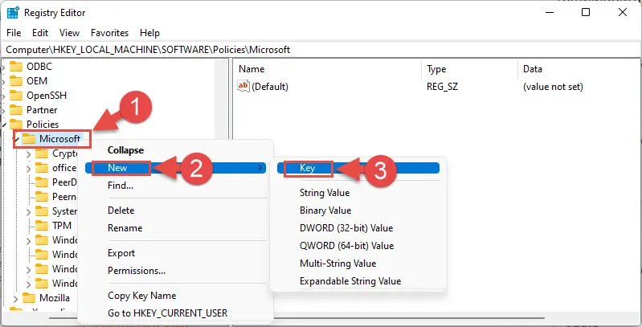Select Key in the New submenu
This screenshot has height=327, width=642.
(358, 168)
